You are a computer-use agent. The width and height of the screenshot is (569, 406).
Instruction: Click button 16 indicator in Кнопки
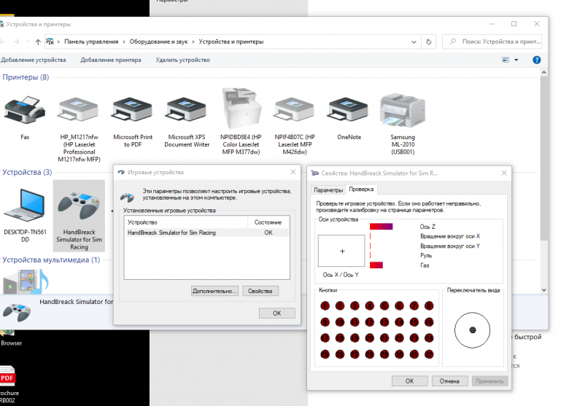[x=429, y=322]
